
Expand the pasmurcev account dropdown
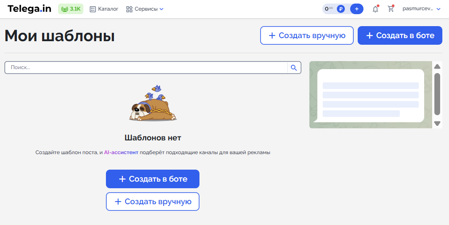click(x=421, y=9)
